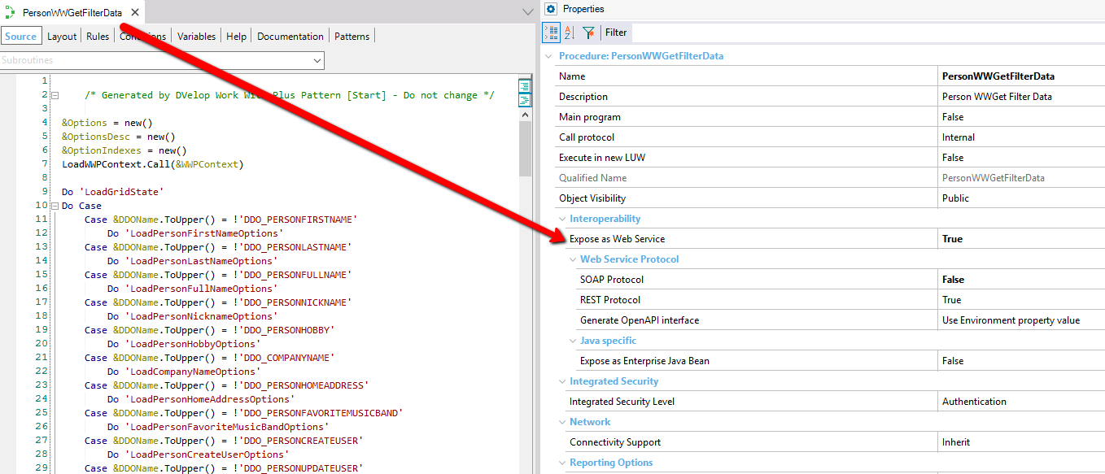Toggle Expose as Enterprise Java Bean value
This screenshot has height=474, width=1105.
pyautogui.click(x=1021, y=361)
